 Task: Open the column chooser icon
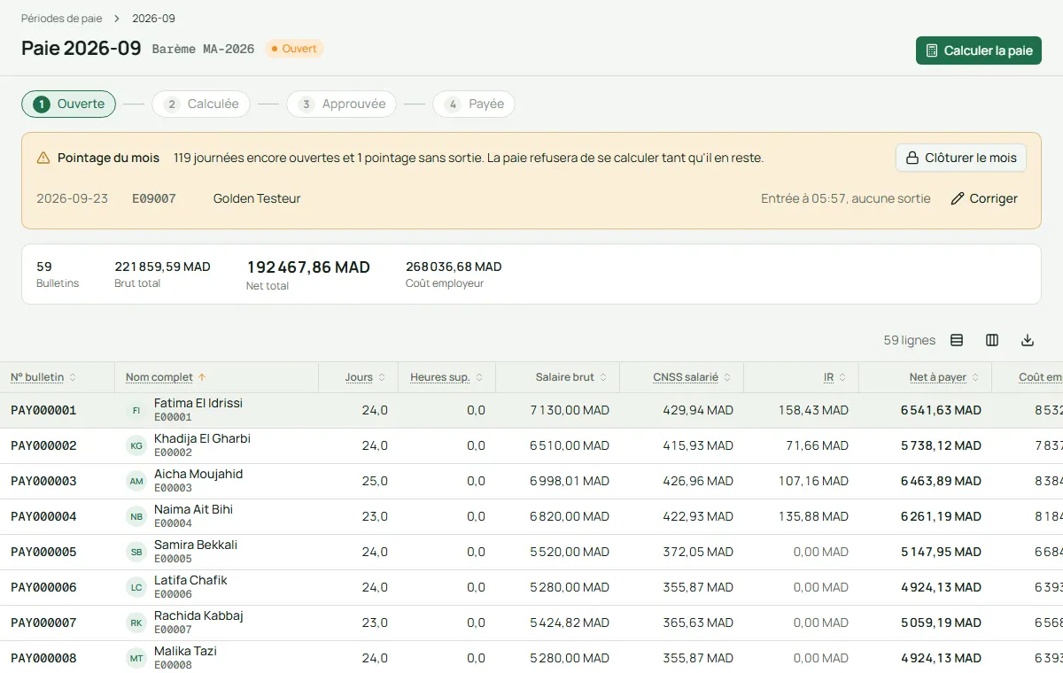point(992,340)
